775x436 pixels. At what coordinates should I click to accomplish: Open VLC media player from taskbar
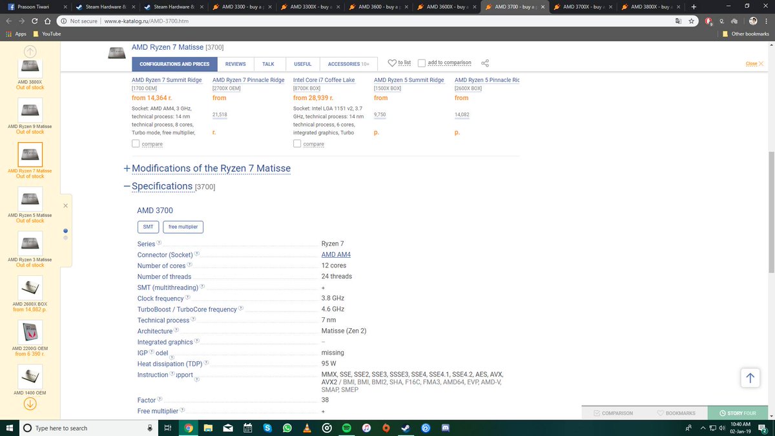[307, 428]
